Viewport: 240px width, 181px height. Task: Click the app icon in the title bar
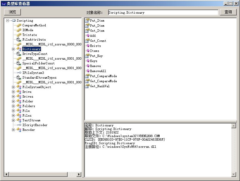coord(4,4)
